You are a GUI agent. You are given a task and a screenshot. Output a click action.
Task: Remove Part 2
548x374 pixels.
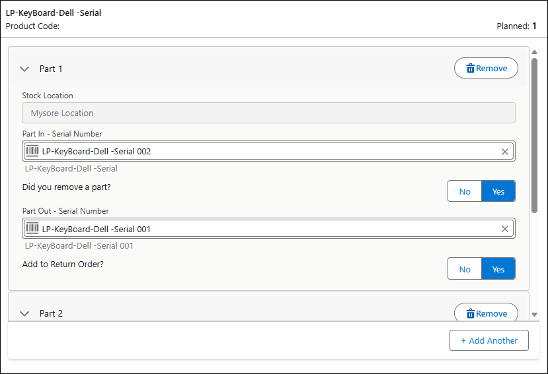point(486,312)
